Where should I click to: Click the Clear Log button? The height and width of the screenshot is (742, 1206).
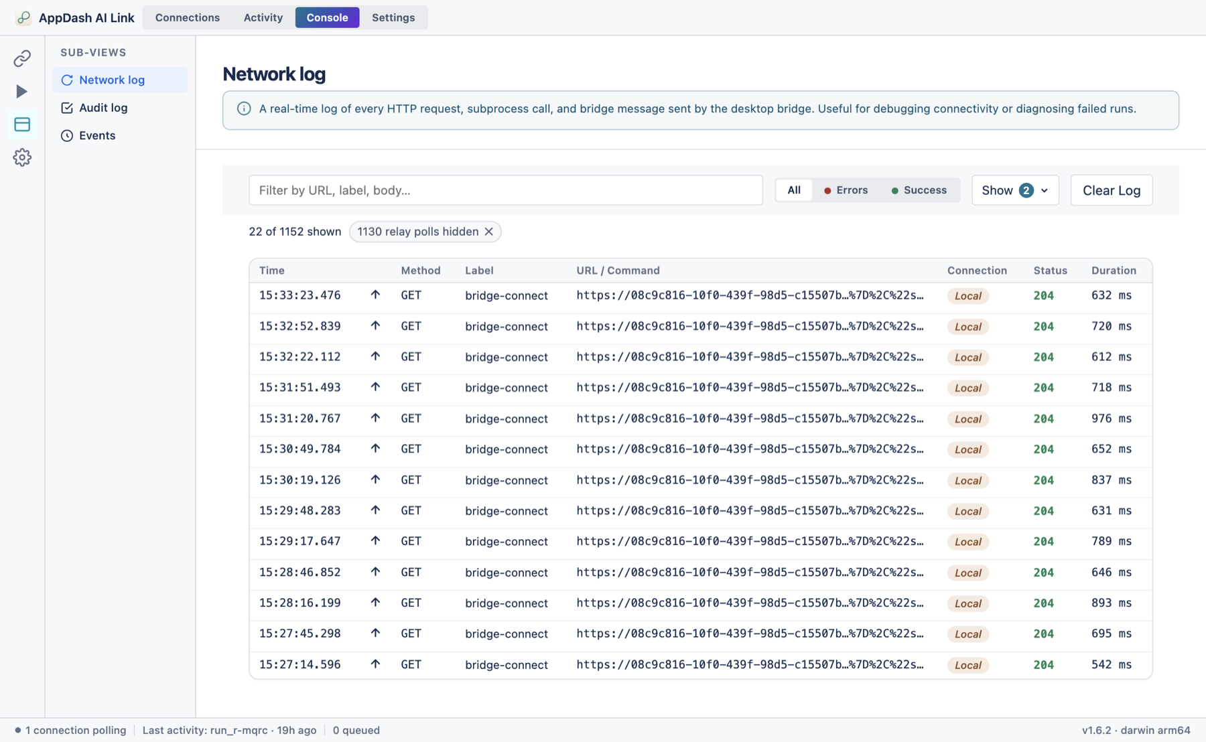tap(1112, 190)
